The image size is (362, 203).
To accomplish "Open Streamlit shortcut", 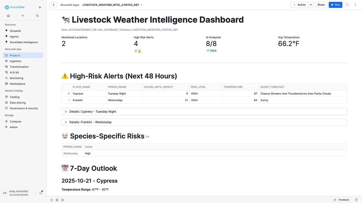I will pyautogui.click(x=15, y=31).
